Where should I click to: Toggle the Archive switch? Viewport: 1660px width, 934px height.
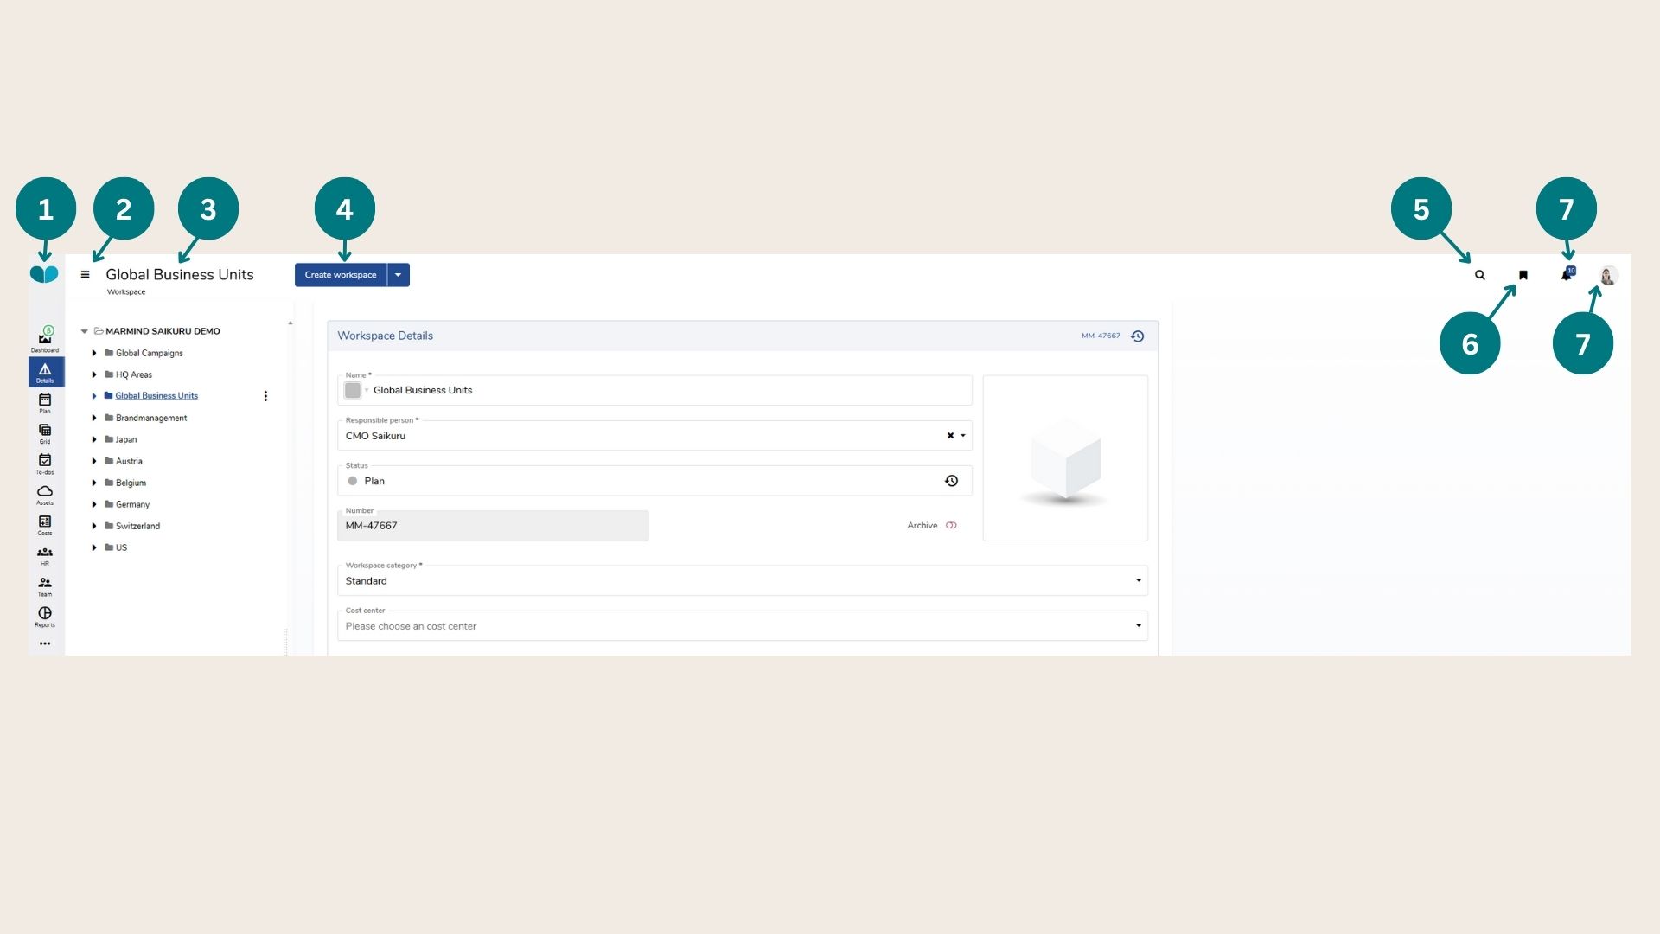coord(951,525)
